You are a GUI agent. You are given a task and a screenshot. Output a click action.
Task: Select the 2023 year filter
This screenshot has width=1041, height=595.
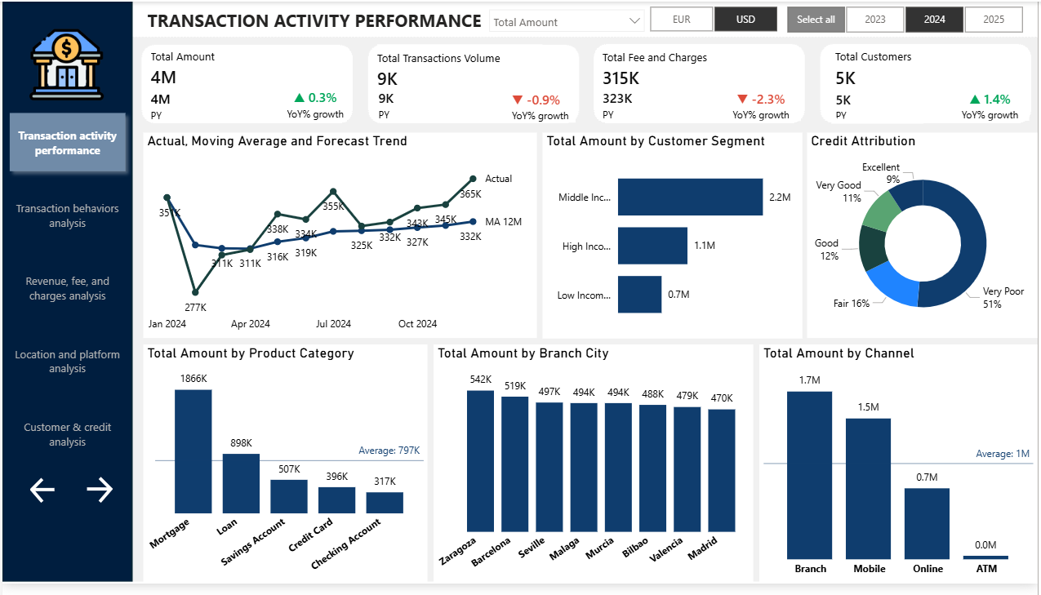874,19
